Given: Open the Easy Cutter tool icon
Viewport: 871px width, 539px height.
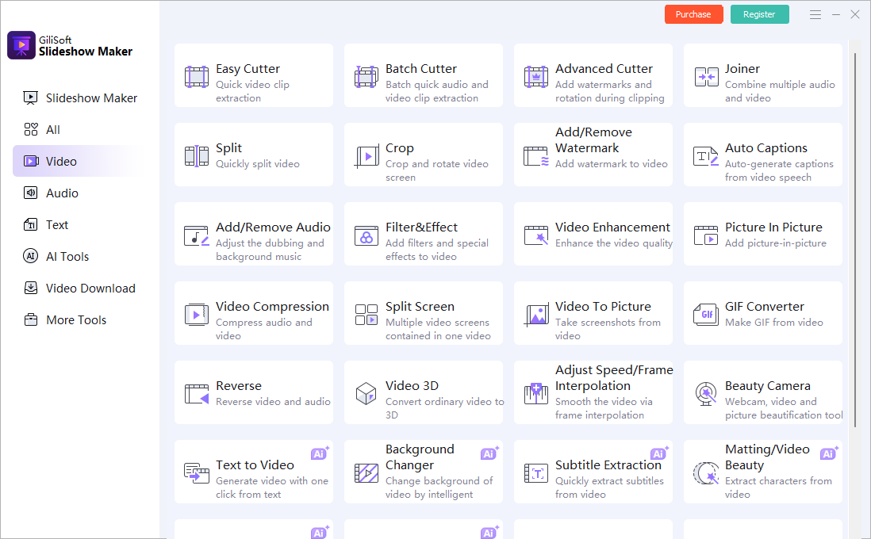Looking at the screenshot, I should pyautogui.click(x=197, y=77).
